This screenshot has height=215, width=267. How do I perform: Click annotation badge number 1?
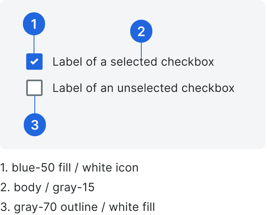click(x=34, y=24)
